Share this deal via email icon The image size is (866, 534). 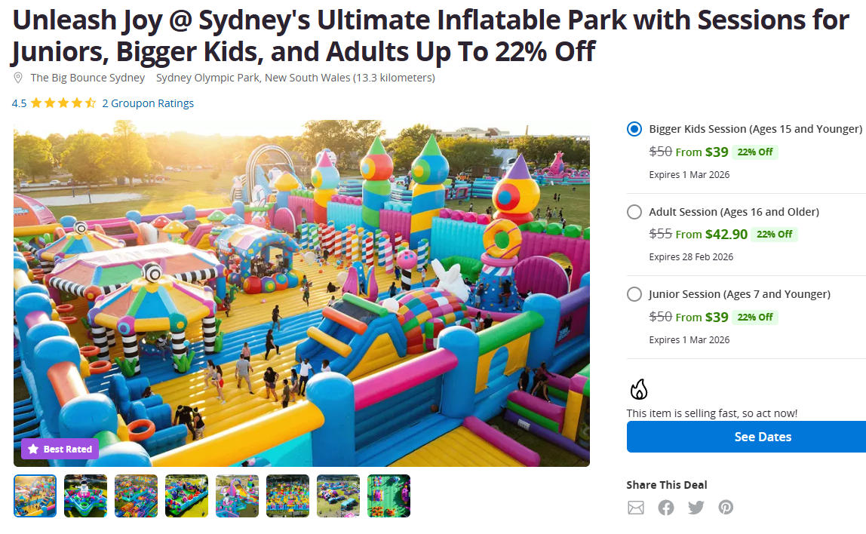(636, 508)
